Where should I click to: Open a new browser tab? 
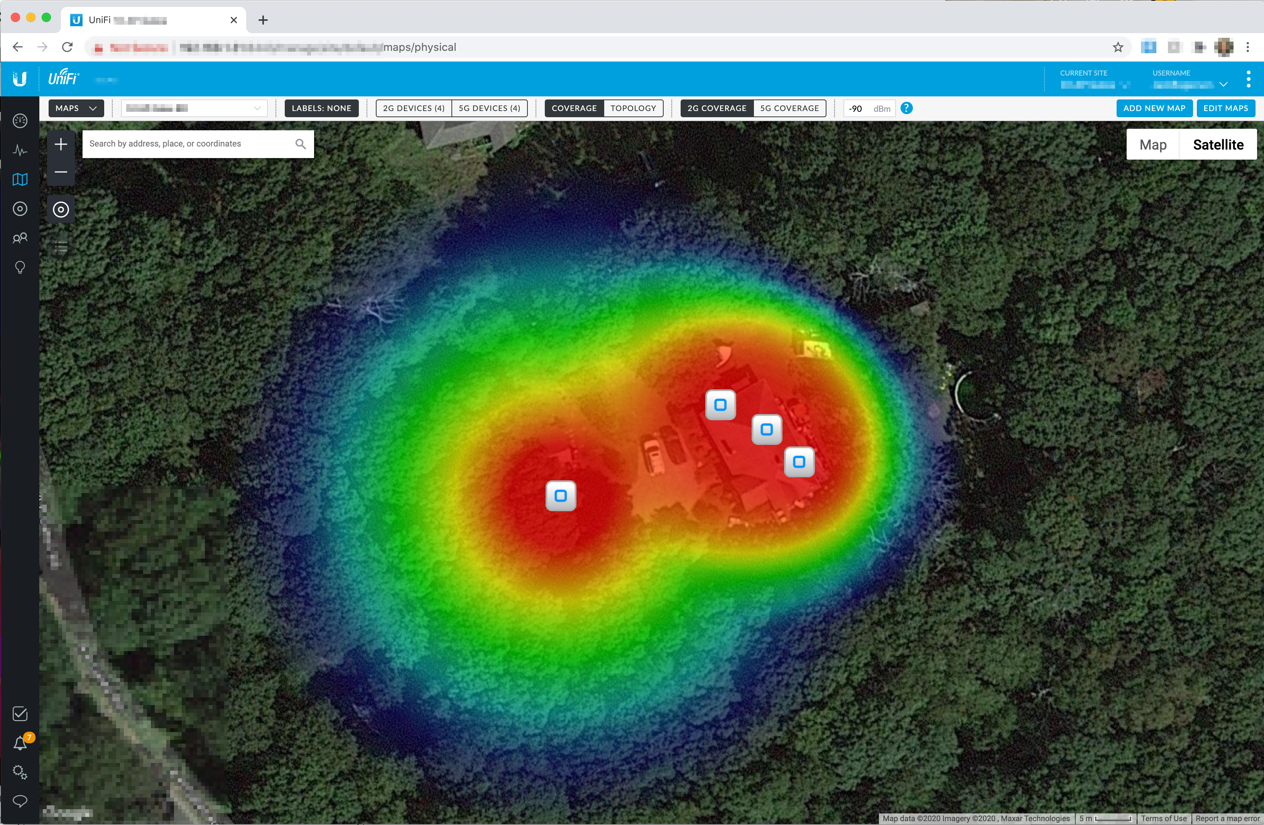coord(263,20)
